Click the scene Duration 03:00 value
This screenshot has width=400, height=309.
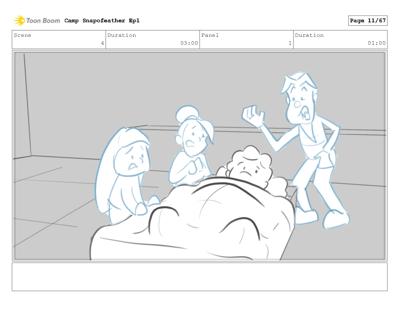189,43
